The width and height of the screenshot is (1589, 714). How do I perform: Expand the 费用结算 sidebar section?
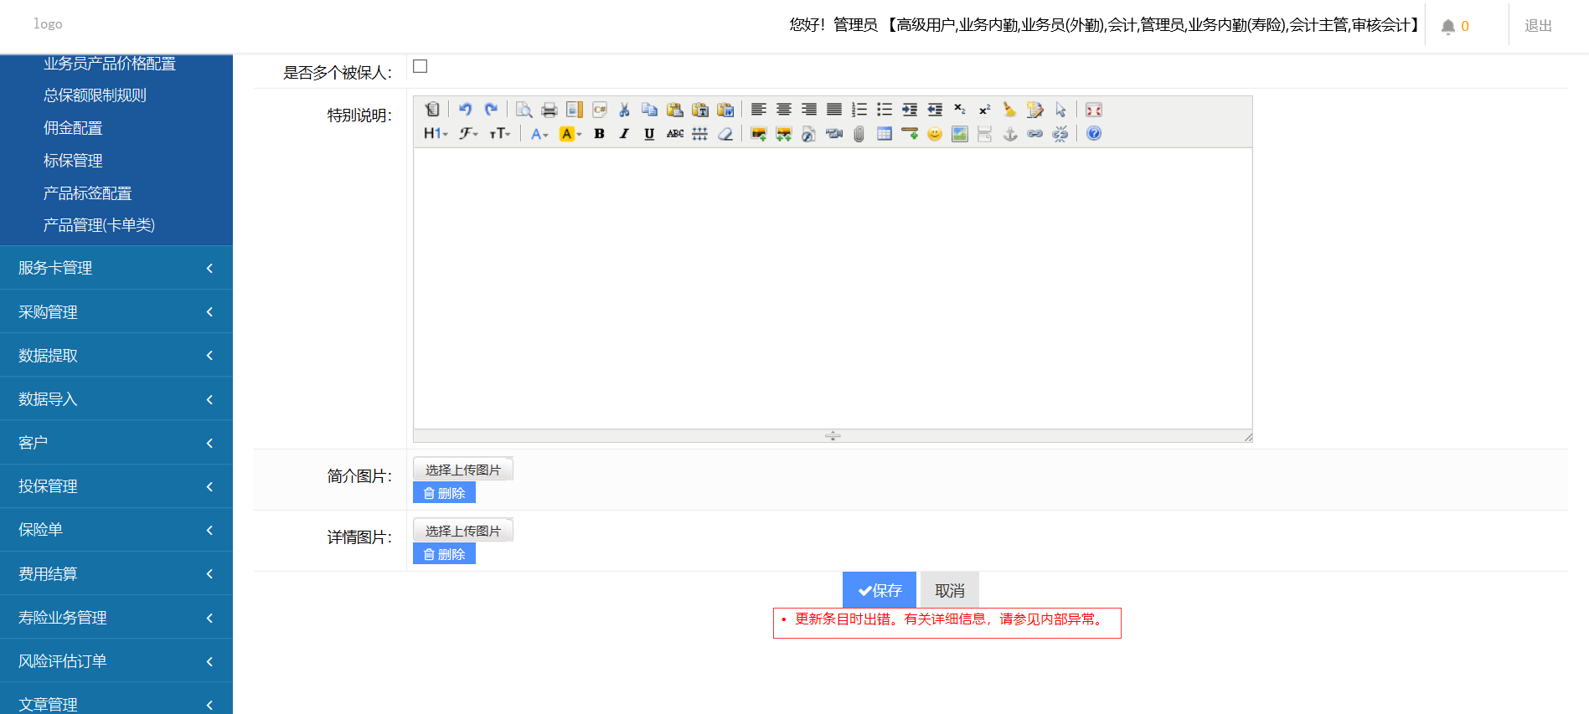116,574
